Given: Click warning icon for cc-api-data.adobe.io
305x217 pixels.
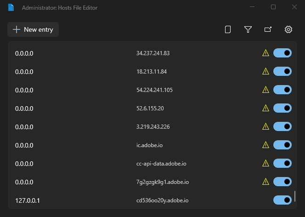Looking at the screenshot, I should pos(265,164).
